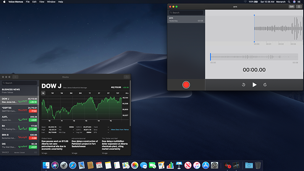This screenshot has height=171, width=304.
Task: Open System Preferences from the dock
Action: (x=215, y=166)
